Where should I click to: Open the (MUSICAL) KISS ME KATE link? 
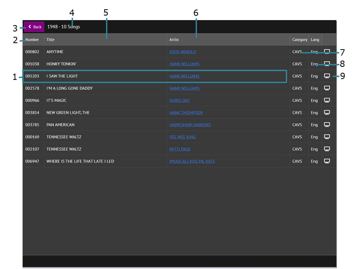192,161
